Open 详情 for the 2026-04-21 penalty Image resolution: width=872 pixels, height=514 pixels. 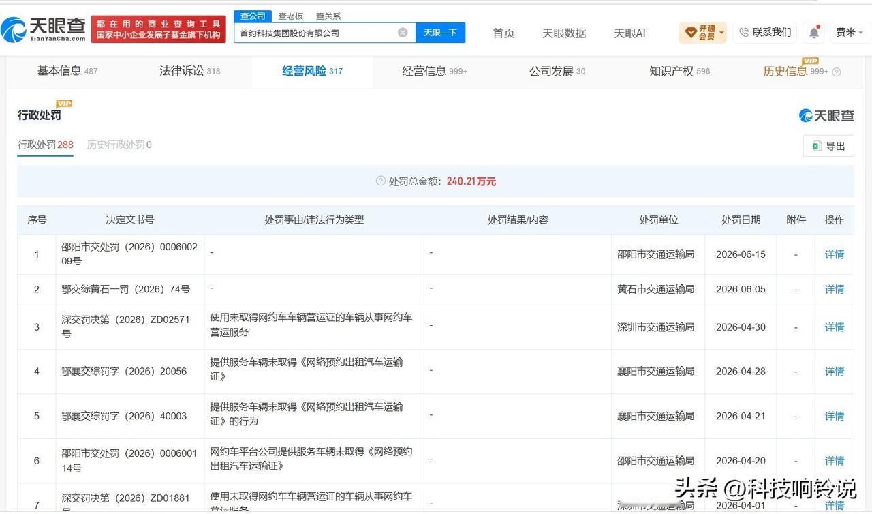(835, 416)
